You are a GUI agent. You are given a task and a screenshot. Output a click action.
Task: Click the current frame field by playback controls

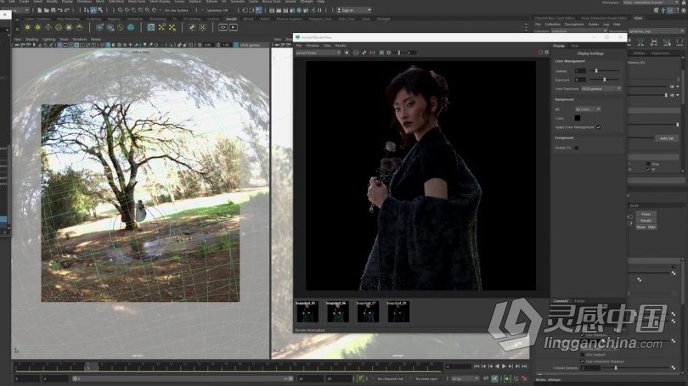[x=459, y=366]
